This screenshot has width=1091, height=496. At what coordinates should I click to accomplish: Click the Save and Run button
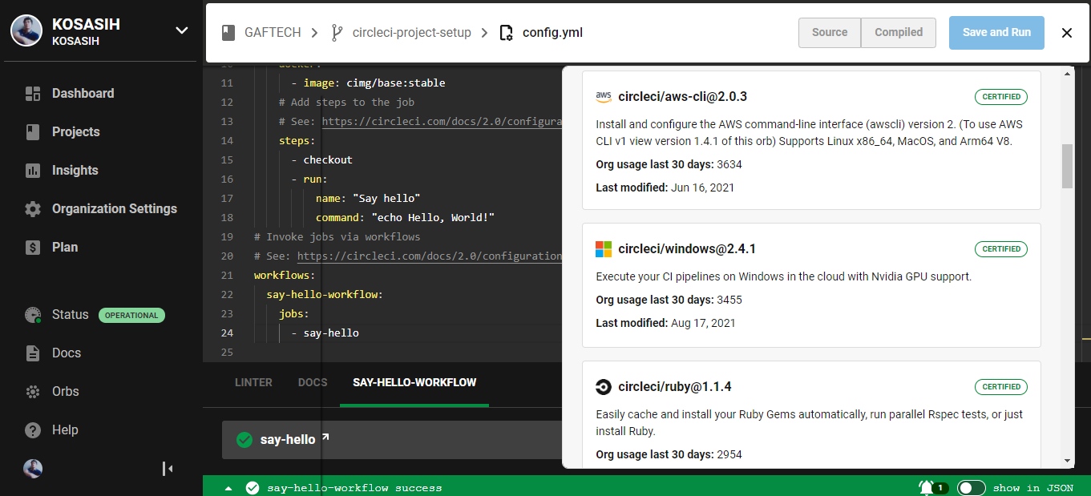(996, 33)
